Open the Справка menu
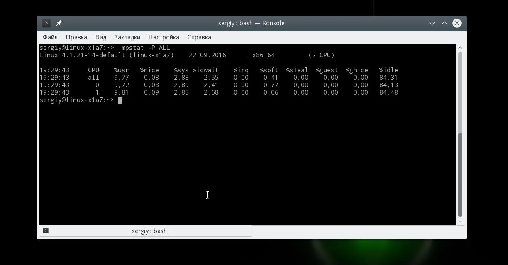This screenshot has height=265, width=508. tap(199, 37)
